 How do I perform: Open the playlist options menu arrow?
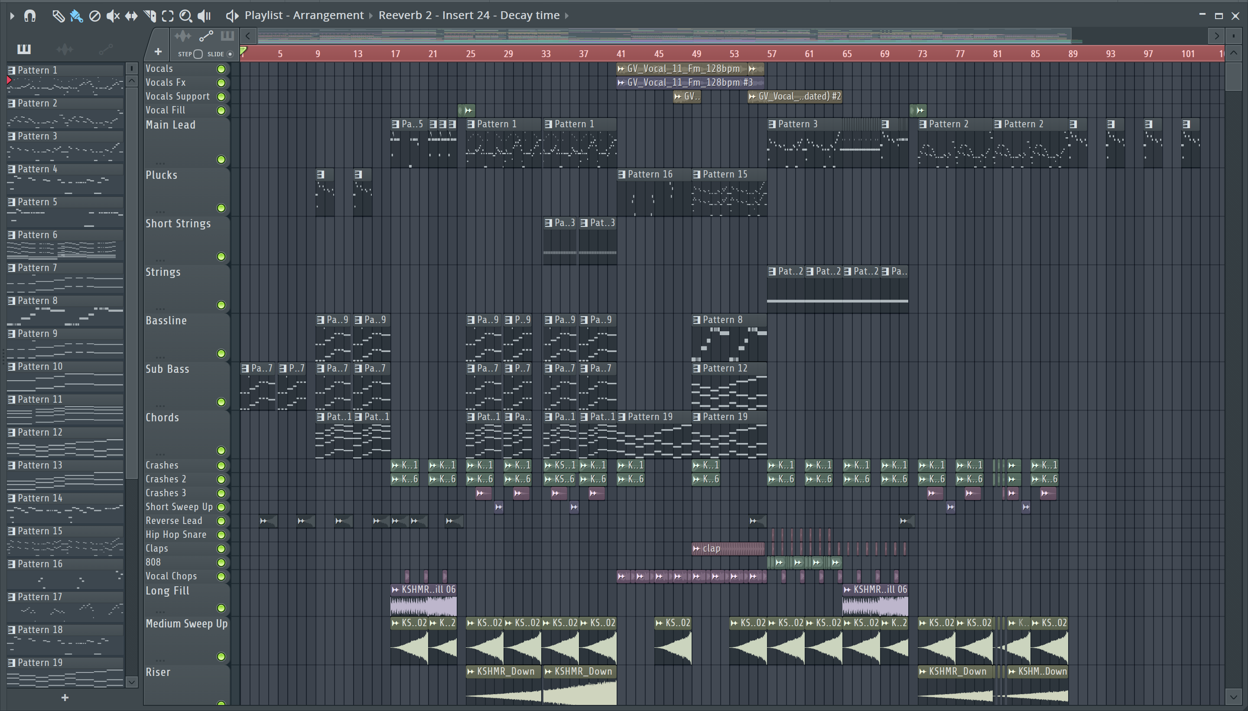tap(12, 16)
